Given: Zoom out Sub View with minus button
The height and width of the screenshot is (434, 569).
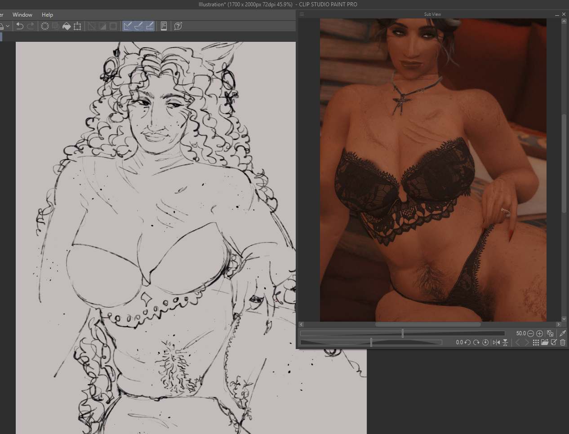Looking at the screenshot, I should point(531,333).
